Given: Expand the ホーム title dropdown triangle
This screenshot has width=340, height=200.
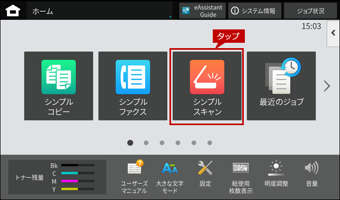Looking at the screenshot, I should click(170, 17).
